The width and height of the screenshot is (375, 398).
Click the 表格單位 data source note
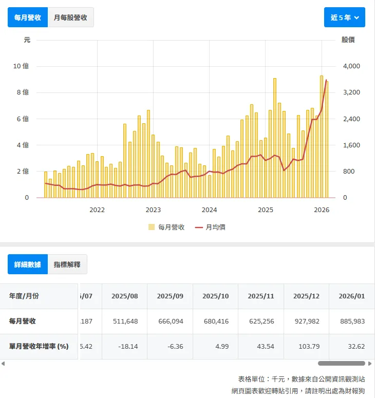click(x=302, y=379)
